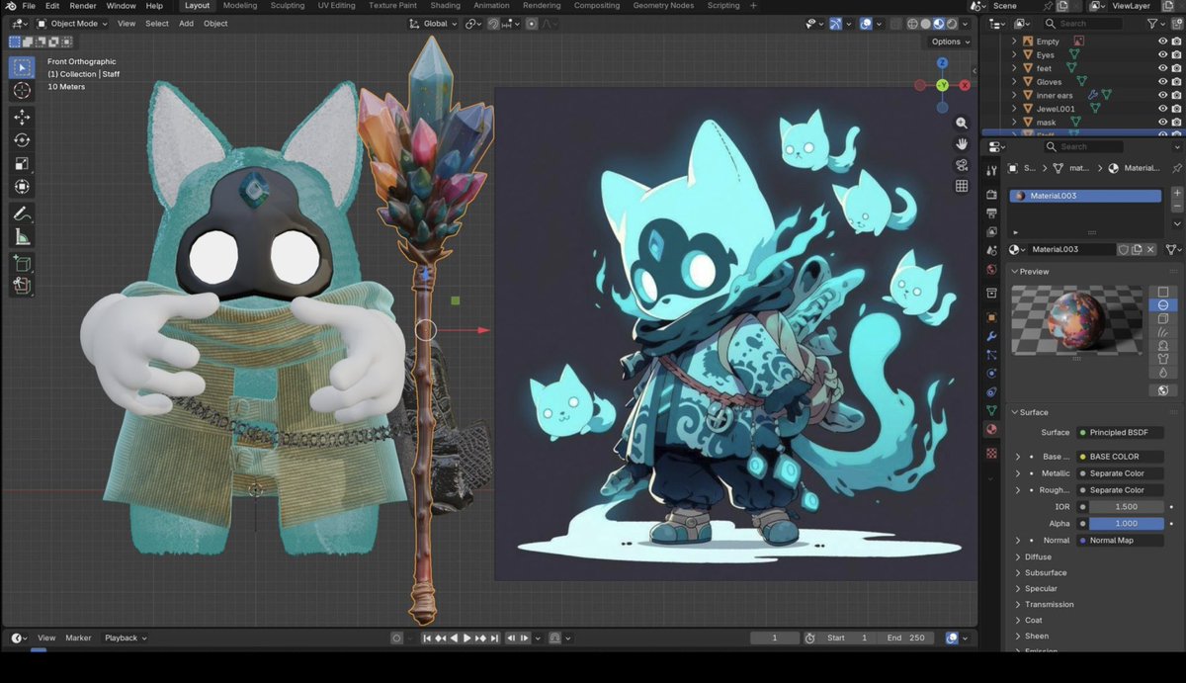Switch to the Sculpting workspace tab

[288, 6]
